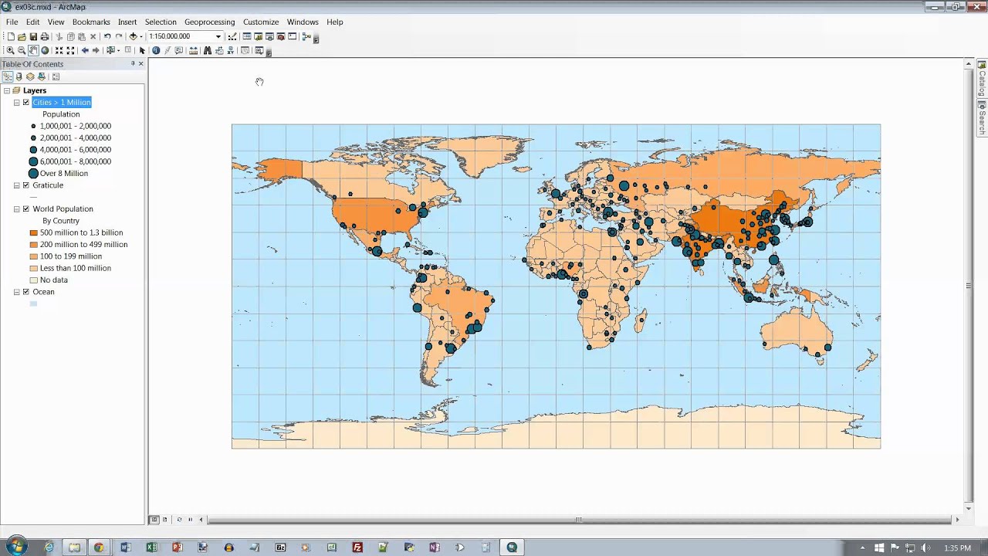Image resolution: width=988 pixels, height=556 pixels.
Task: Open the Catalog window from toolbar
Action: (x=259, y=36)
